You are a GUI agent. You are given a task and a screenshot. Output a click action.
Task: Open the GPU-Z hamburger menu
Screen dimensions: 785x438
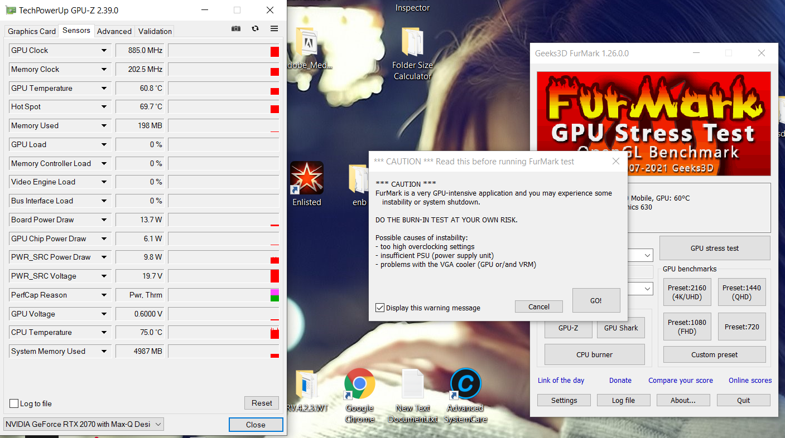[x=274, y=28]
